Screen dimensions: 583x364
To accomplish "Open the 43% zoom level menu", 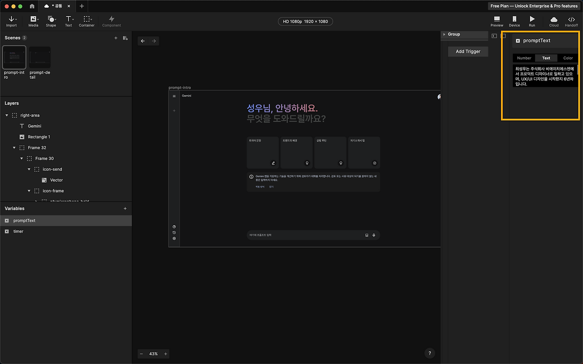I will pyautogui.click(x=153, y=354).
